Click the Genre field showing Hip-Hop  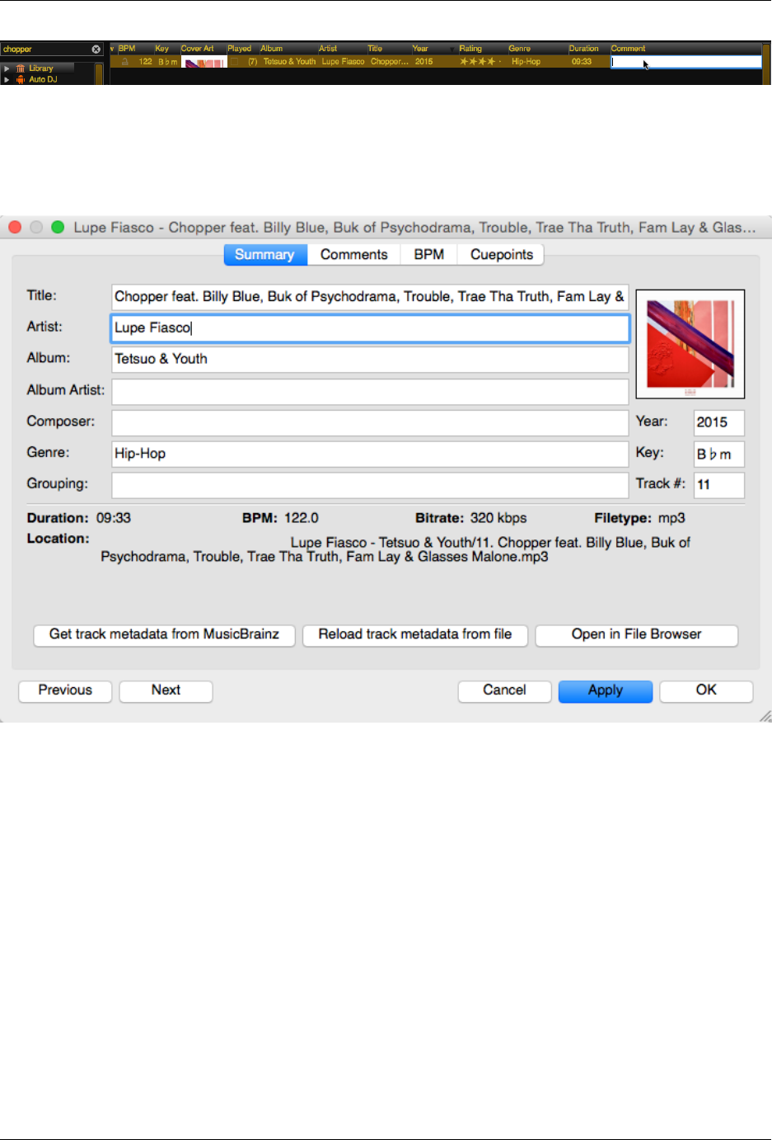(370, 454)
